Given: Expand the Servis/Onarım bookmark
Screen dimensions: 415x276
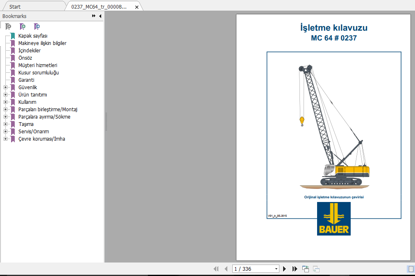Looking at the screenshot, I should (5, 132).
